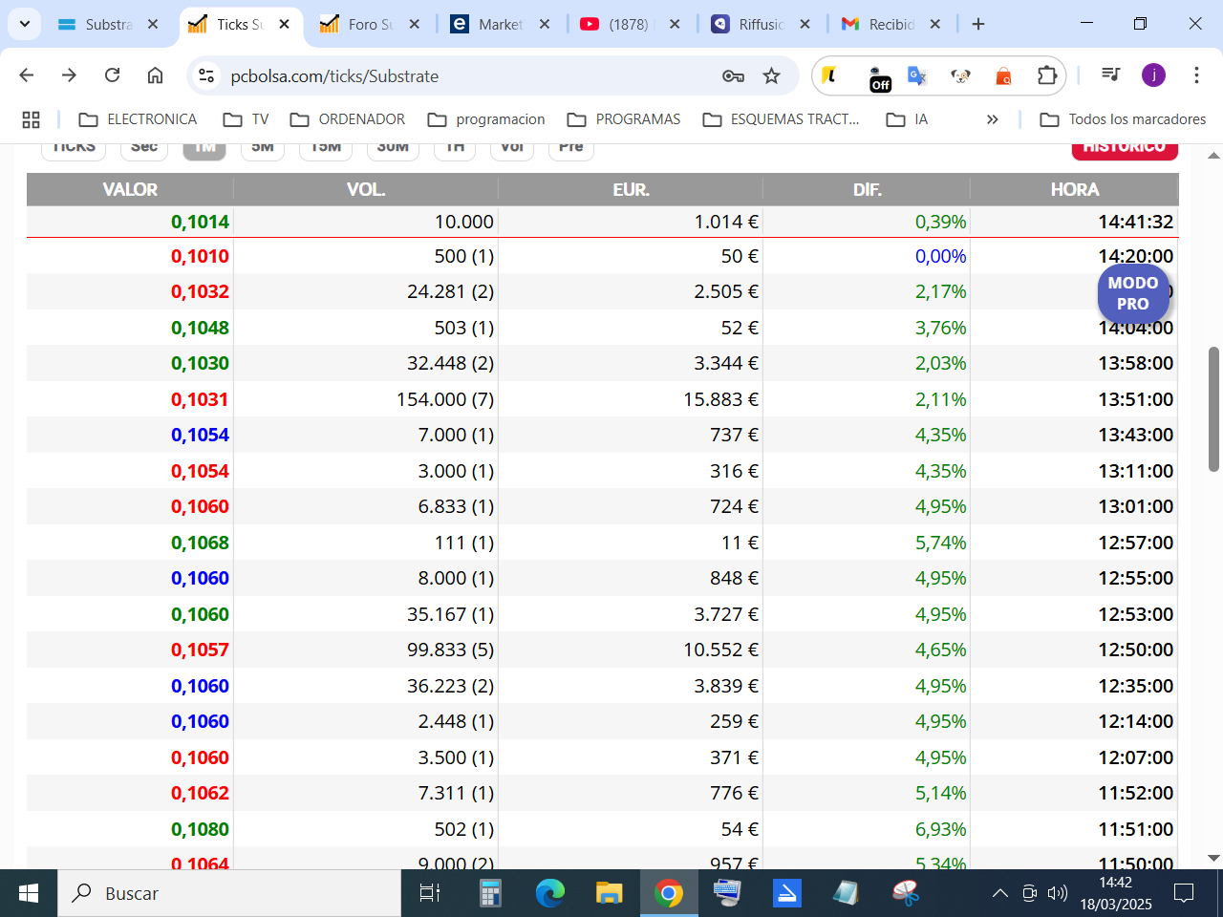
Task: Open the saved passwords key icon
Action: pyautogui.click(x=733, y=75)
